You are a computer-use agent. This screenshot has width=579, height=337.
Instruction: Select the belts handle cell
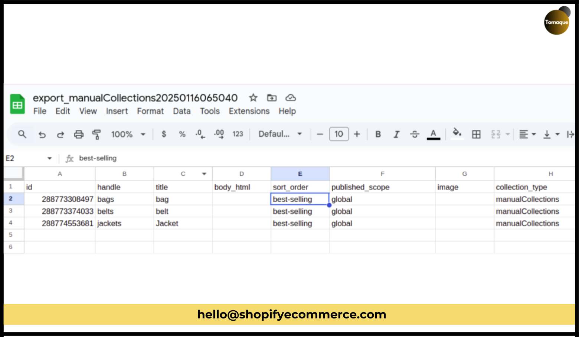[124, 211]
